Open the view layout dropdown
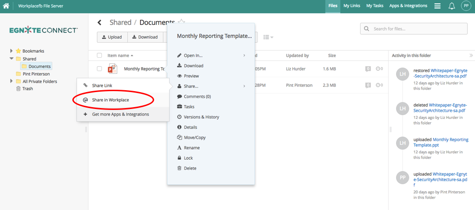 (268, 37)
